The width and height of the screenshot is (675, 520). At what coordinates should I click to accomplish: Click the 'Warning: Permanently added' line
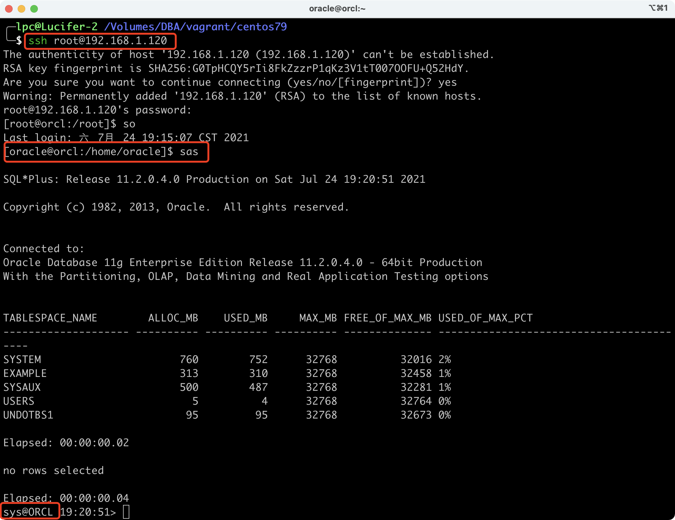pos(242,96)
